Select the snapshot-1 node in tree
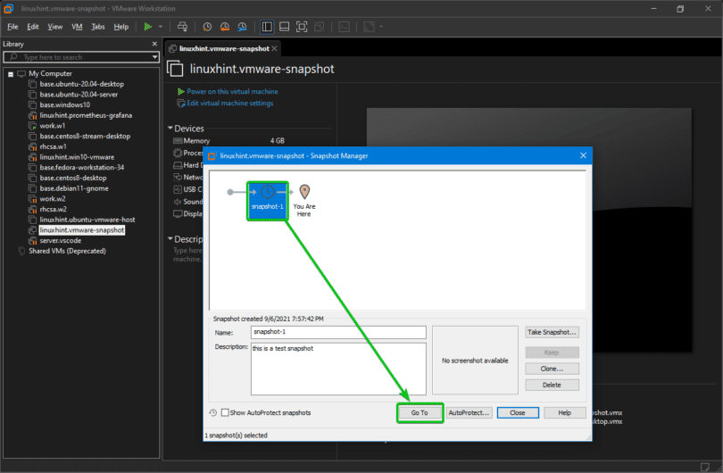 pos(268,201)
